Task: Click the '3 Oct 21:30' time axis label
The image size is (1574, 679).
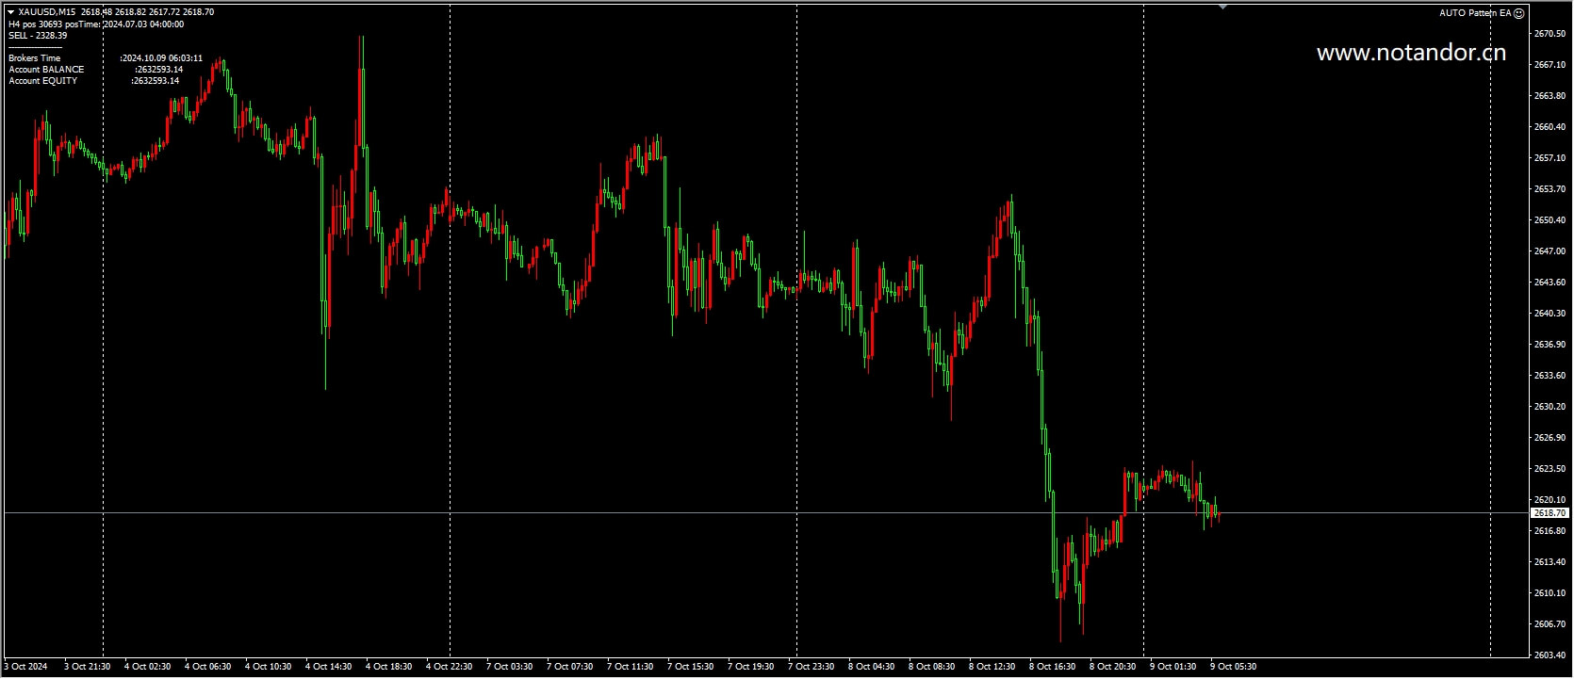Action: pos(87,667)
